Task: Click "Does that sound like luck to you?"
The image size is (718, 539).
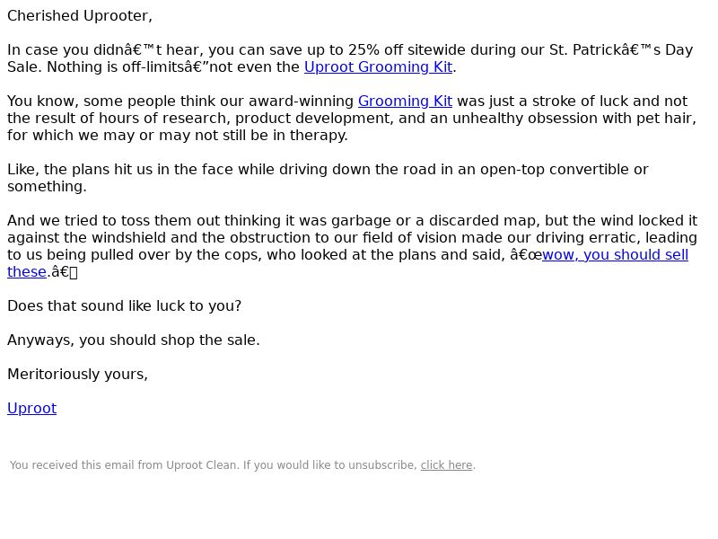Action: 124,306
